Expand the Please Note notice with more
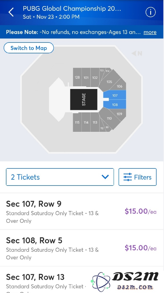 pos(150,32)
